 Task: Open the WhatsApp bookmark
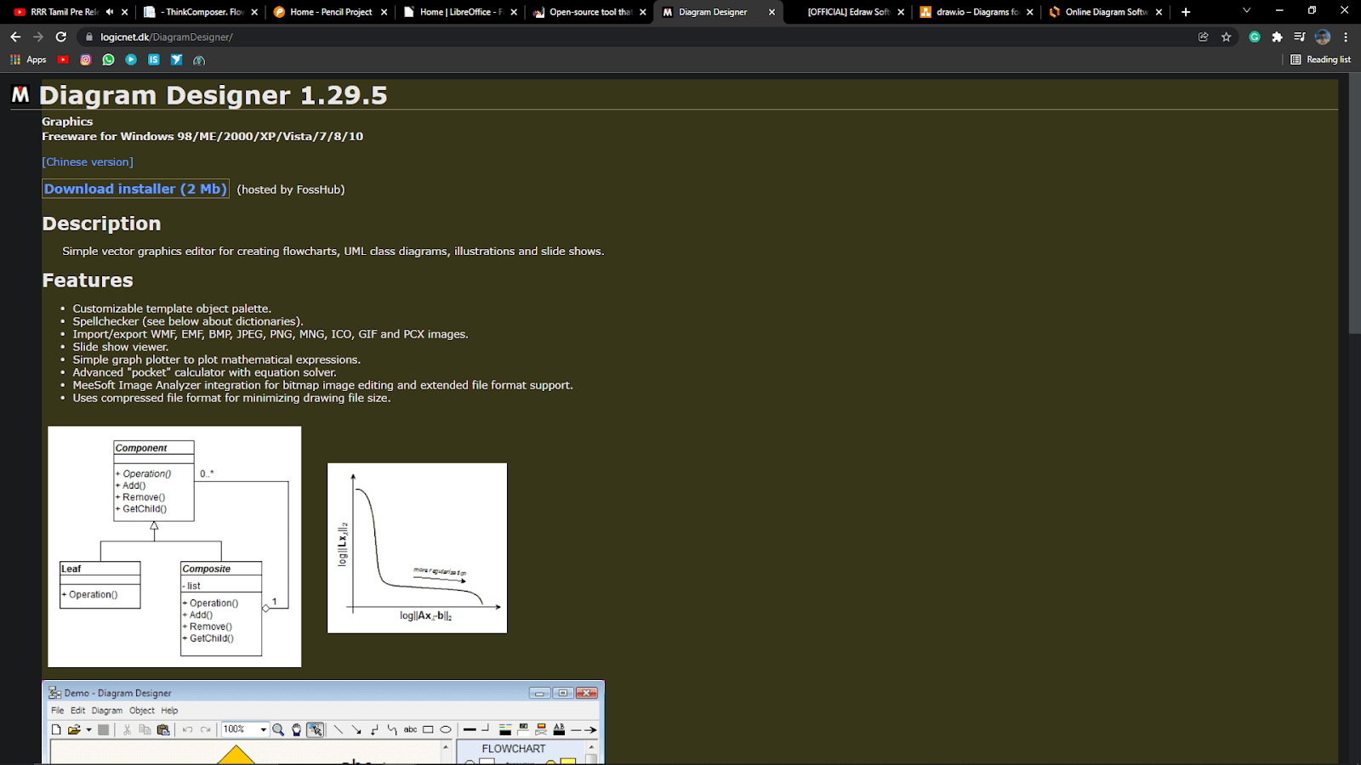click(108, 59)
